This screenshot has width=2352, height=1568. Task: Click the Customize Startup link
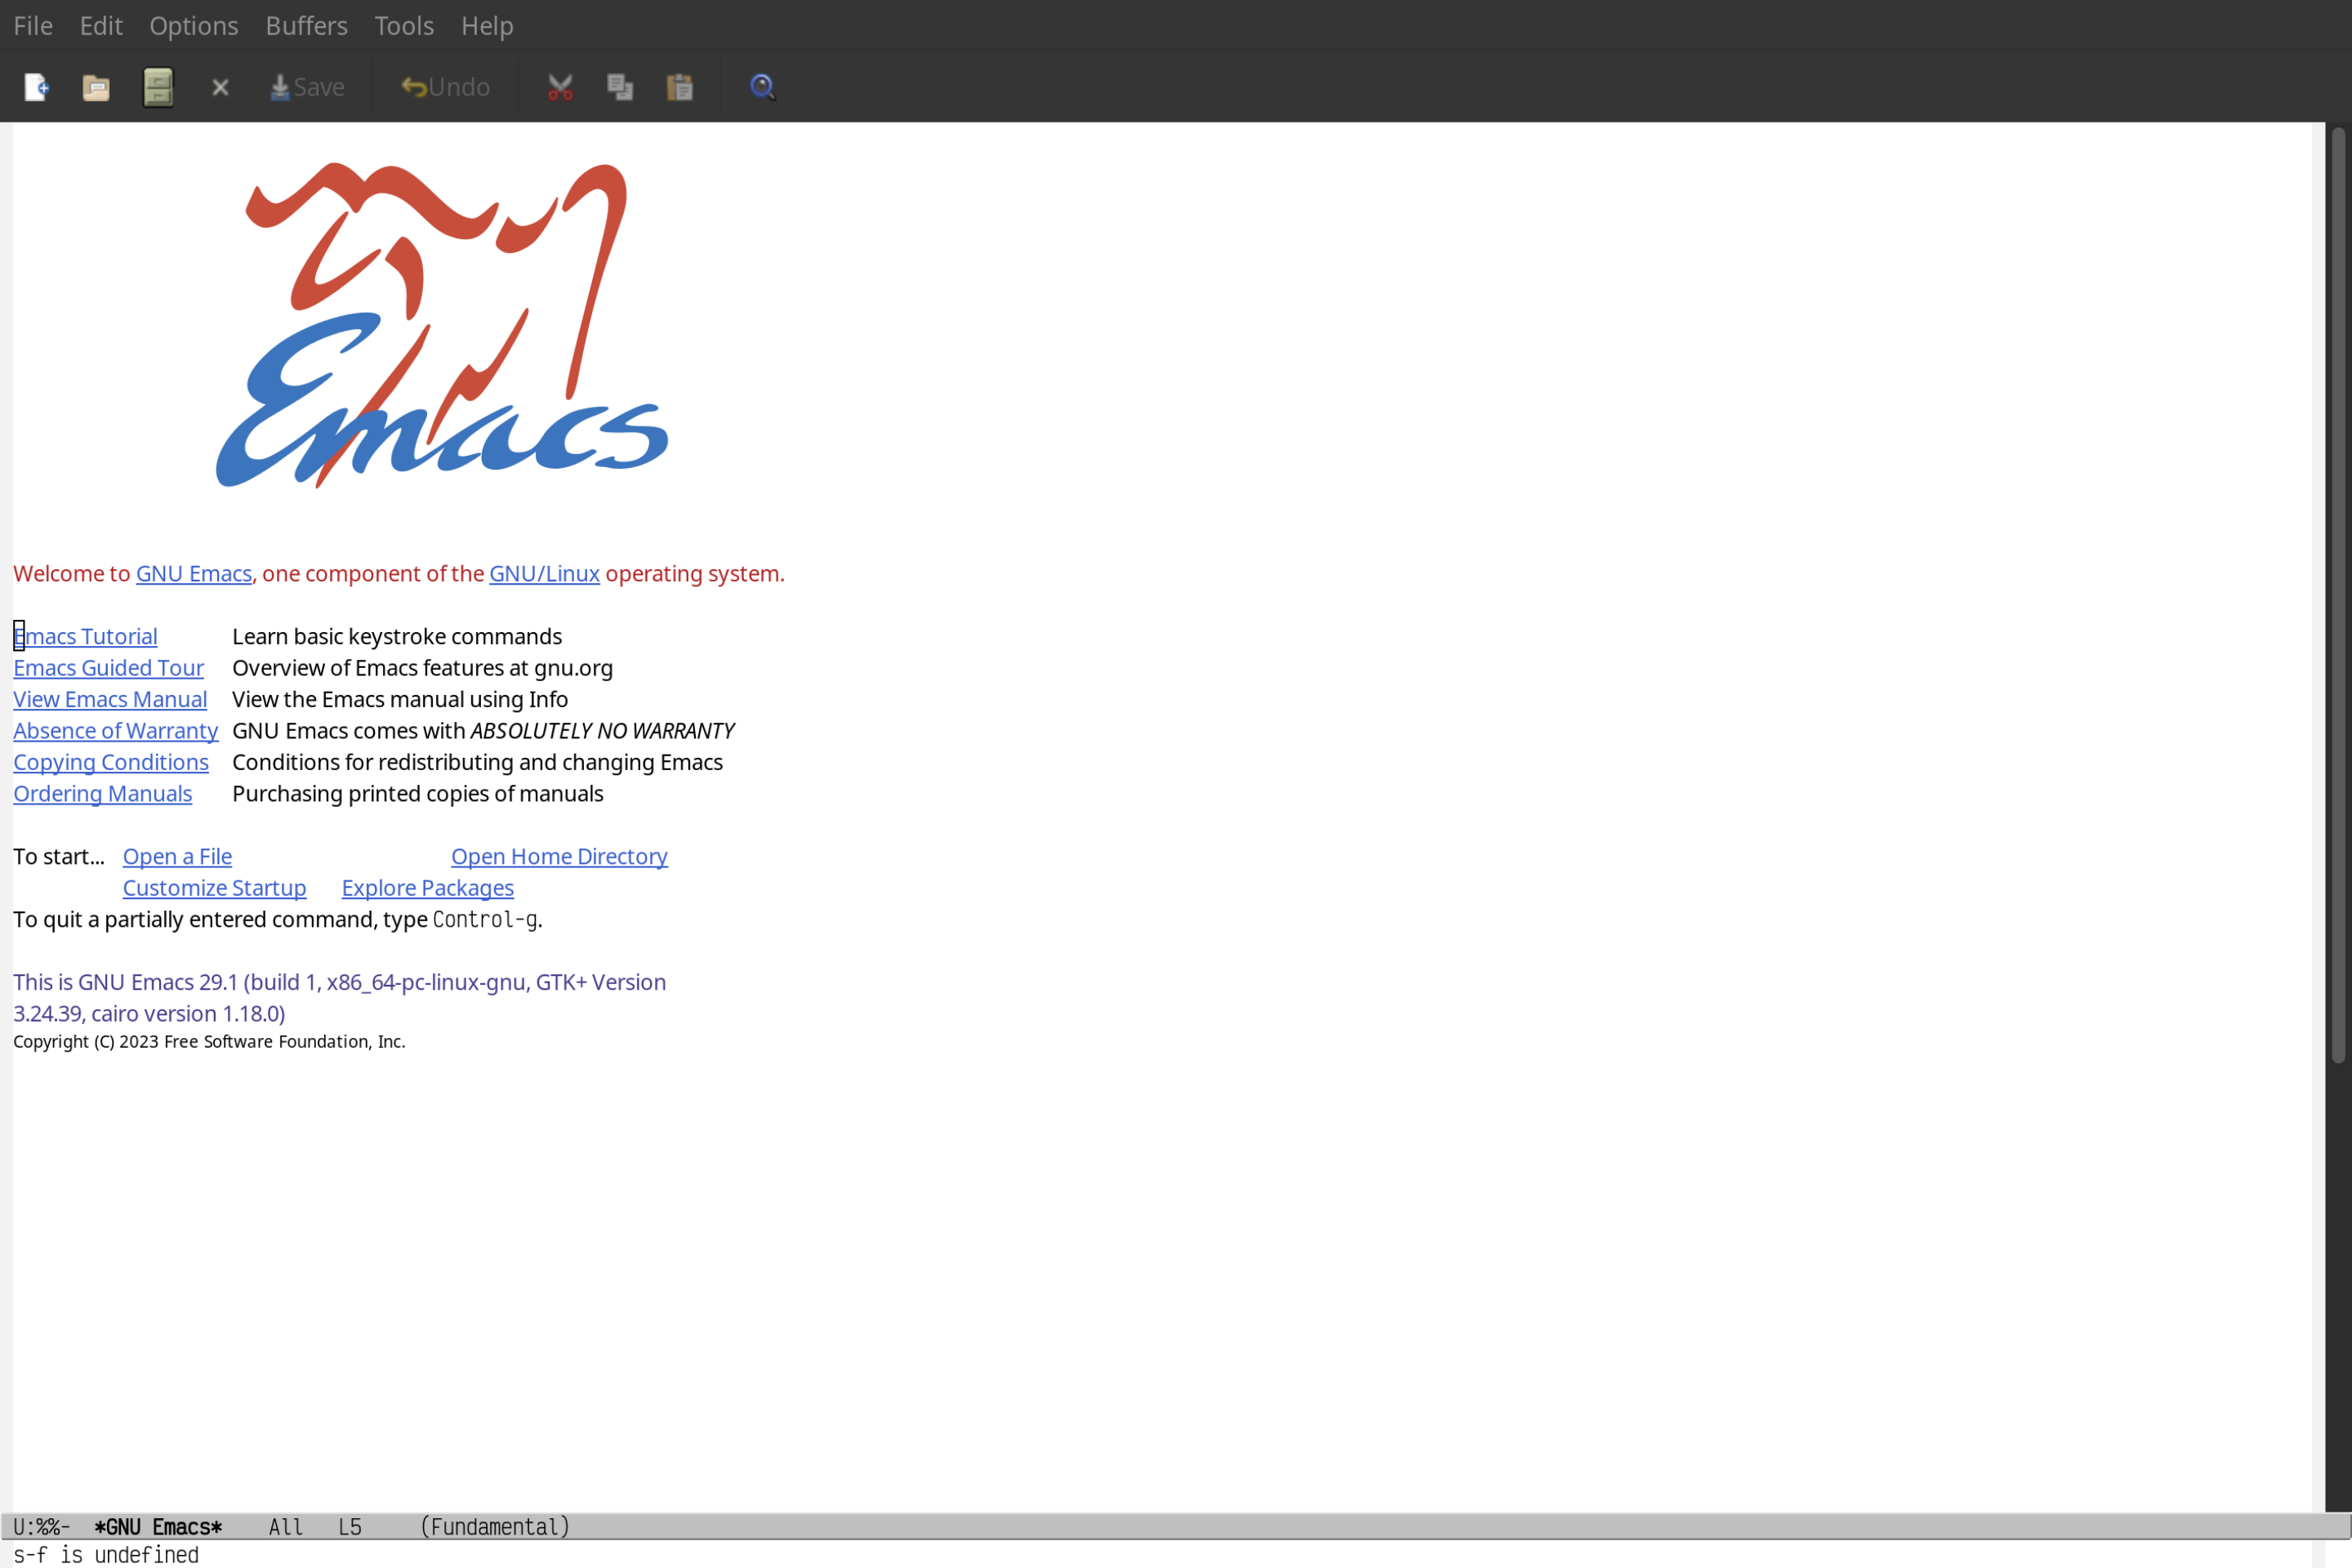pyautogui.click(x=213, y=887)
